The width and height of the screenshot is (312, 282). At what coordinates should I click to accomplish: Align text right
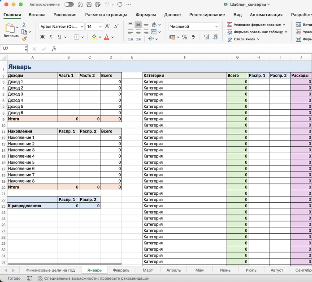(x=146, y=32)
